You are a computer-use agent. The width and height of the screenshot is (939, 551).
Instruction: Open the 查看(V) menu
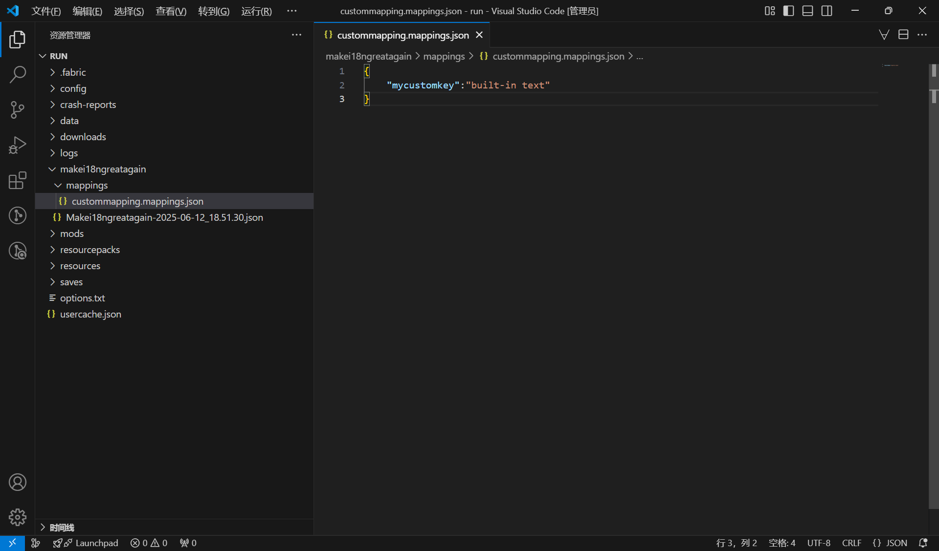coord(171,11)
